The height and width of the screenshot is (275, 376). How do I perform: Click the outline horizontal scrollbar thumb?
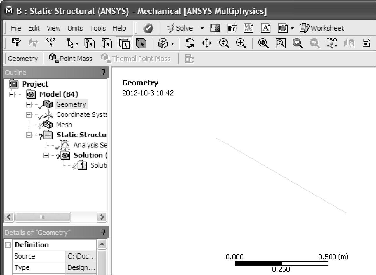(x=43, y=217)
